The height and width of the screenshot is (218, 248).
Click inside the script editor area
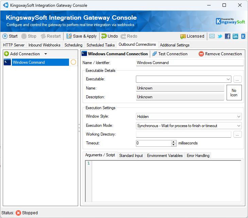click(x=166, y=181)
